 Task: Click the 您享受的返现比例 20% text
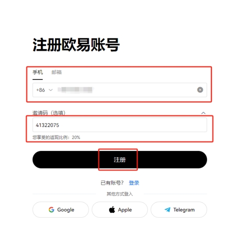(x=56, y=137)
